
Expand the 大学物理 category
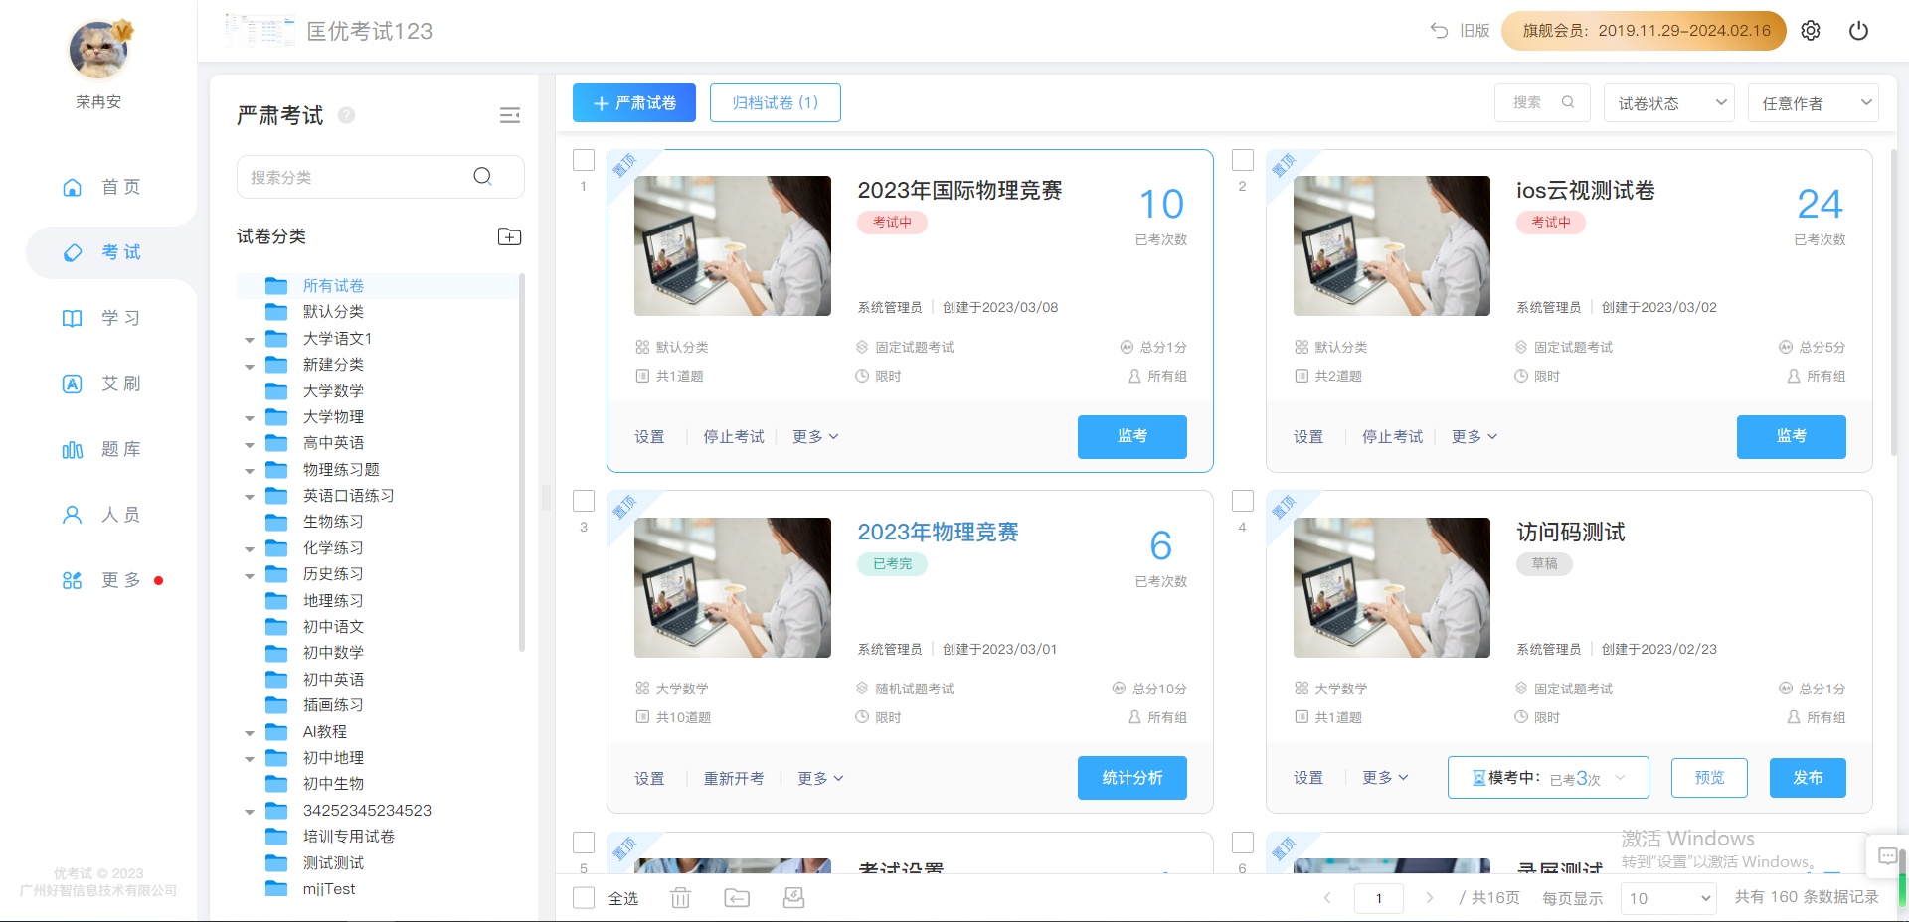click(x=250, y=418)
